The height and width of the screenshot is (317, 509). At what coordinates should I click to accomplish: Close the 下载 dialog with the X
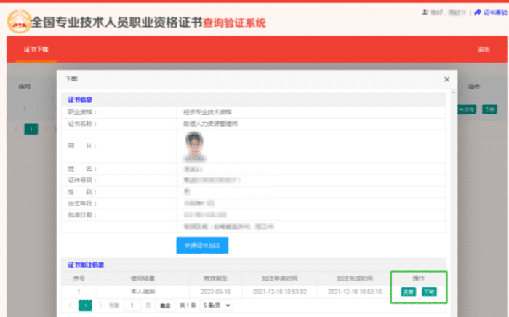446,79
